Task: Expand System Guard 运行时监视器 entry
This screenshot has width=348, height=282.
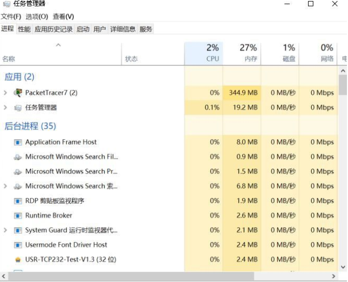Action: pyautogui.click(x=5, y=230)
